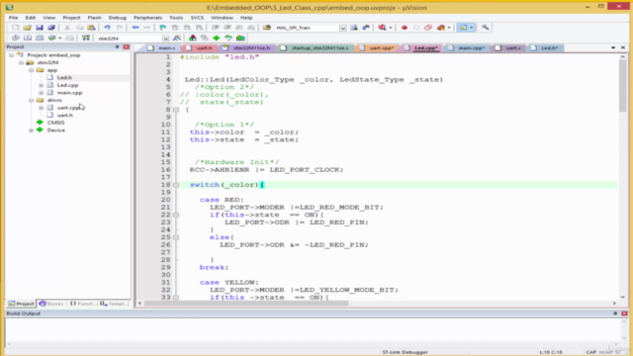Show the Templates panel tab
Screen dimensions: 633x356
(x=114, y=304)
